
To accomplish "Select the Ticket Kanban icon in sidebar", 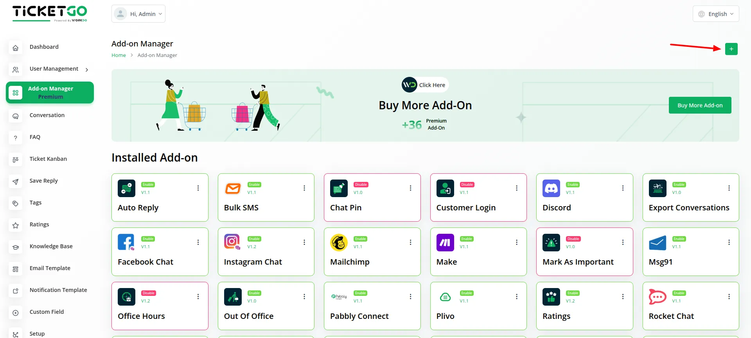I will tap(16, 160).
